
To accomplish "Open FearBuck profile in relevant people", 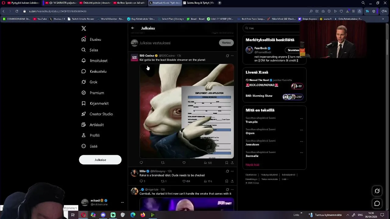I will coord(261,48).
